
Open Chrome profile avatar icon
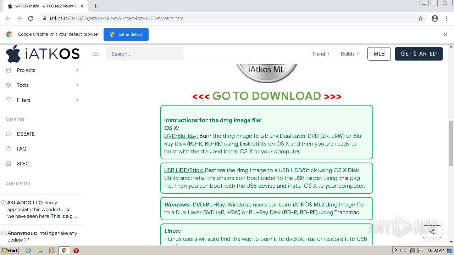tap(435, 18)
